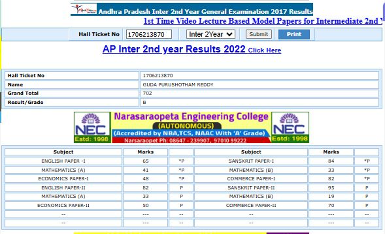This screenshot has height=234, width=385.
Task: Select hall ticket value 1706213870 in table
Action: 157,75
